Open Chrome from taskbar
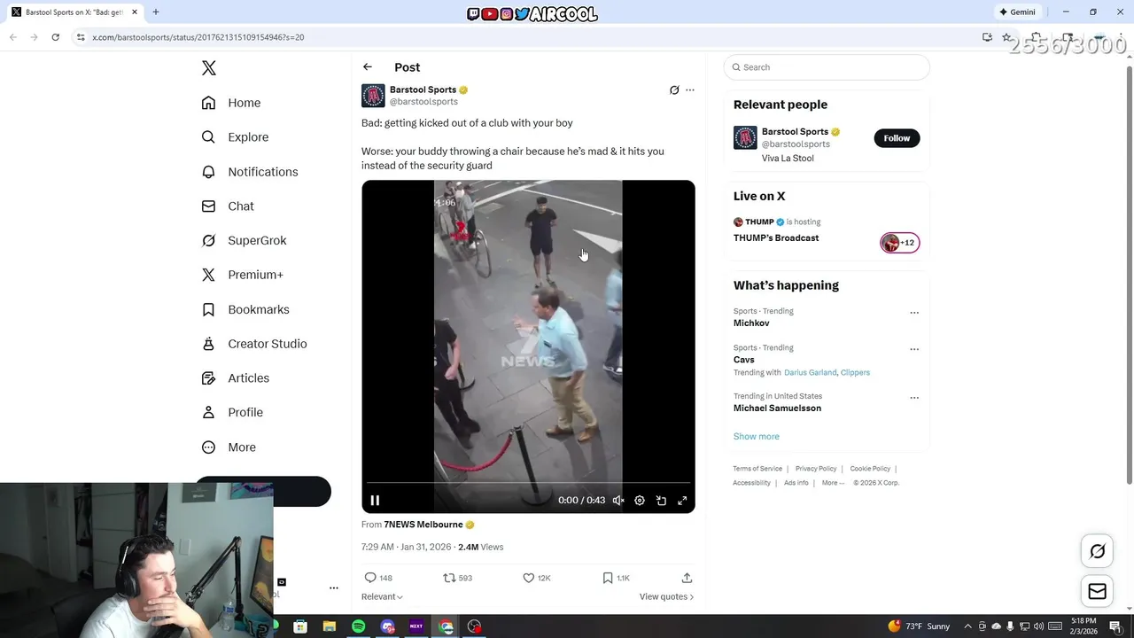Image resolution: width=1134 pixels, height=638 pixels. (446, 626)
